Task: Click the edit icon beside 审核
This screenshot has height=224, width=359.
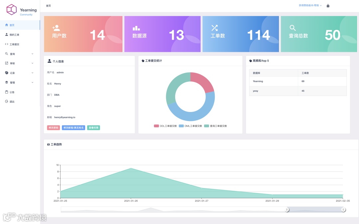Action: pyautogui.click(x=6, y=63)
